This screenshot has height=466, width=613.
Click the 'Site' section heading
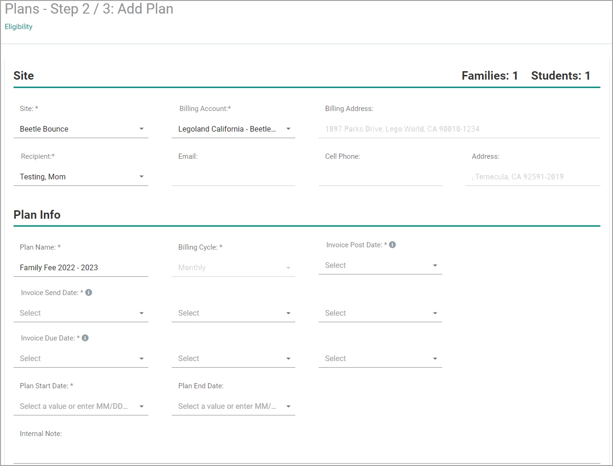click(x=23, y=76)
